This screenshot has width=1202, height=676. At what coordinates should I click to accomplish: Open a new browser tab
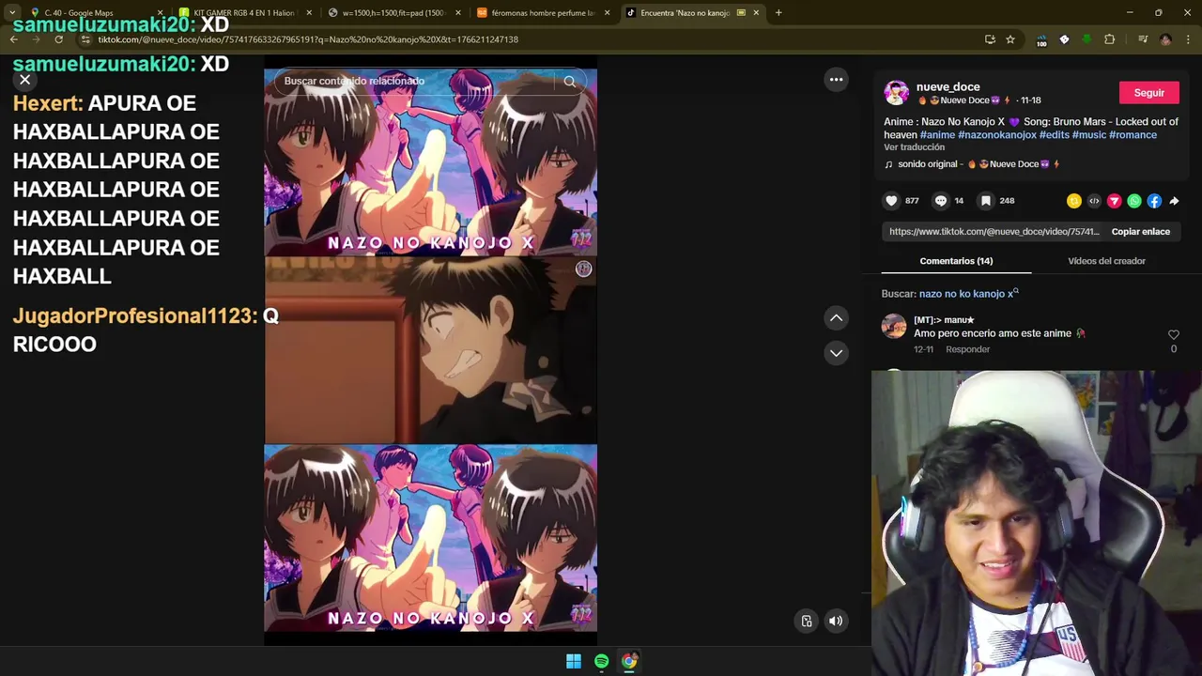tap(778, 13)
